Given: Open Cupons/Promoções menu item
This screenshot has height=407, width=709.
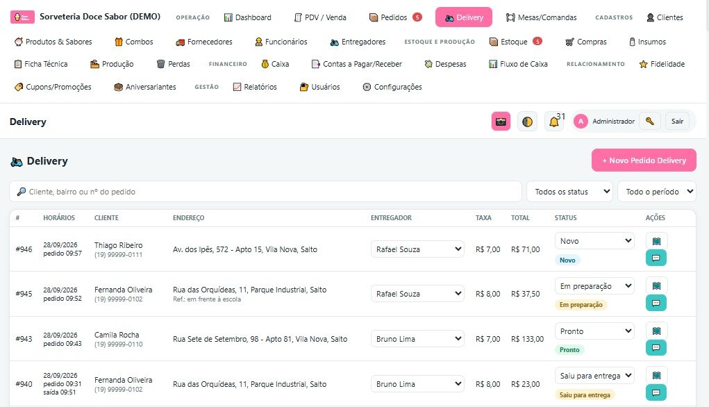Looking at the screenshot, I should coord(53,87).
